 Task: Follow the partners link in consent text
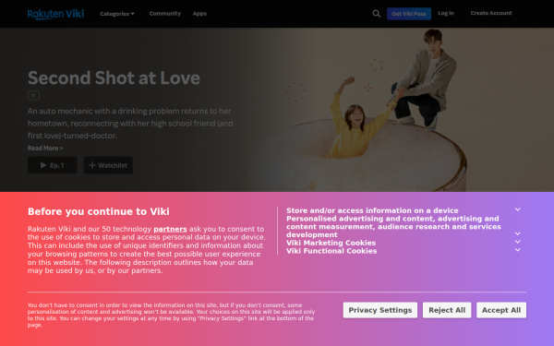pyautogui.click(x=170, y=229)
